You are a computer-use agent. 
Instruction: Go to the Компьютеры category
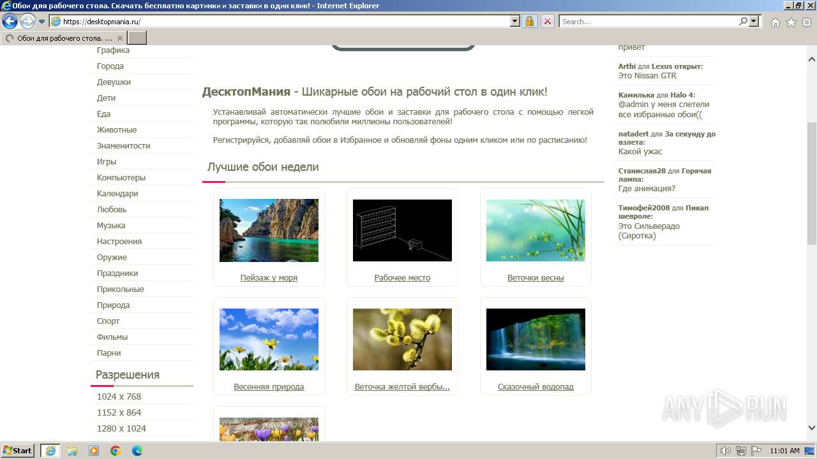[x=121, y=178]
